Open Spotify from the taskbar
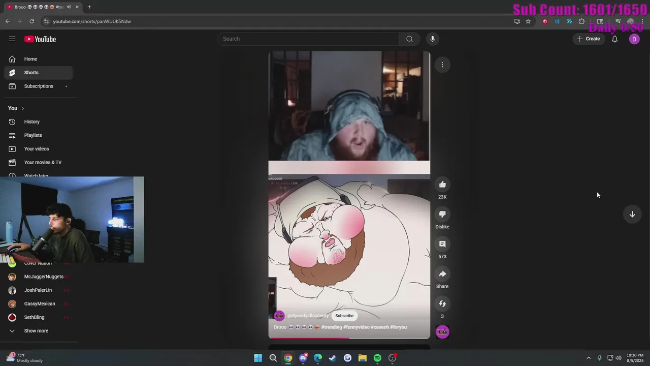The height and width of the screenshot is (366, 650). tap(377, 358)
